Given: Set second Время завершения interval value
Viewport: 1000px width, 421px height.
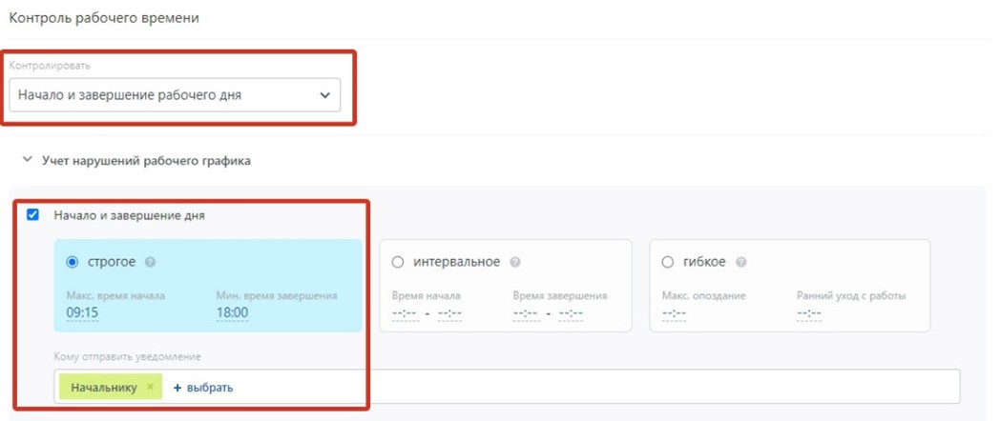Looking at the screenshot, I should pyautogui.click(x=571, y=313).
